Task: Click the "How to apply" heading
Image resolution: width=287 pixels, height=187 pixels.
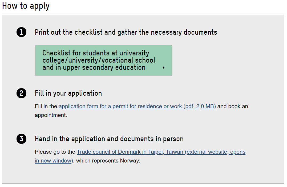Action: (x=26, y=6)
